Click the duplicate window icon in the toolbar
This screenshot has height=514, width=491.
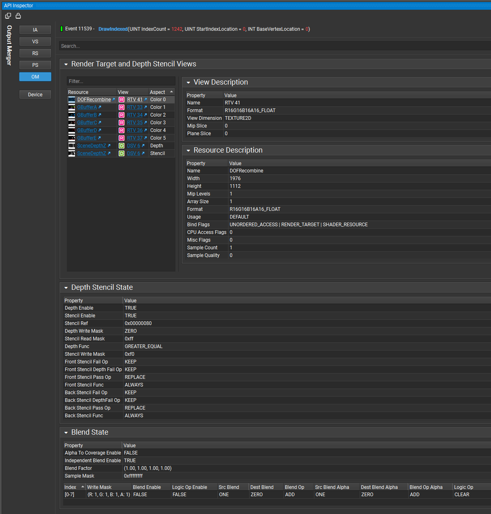tap(8, 15)
